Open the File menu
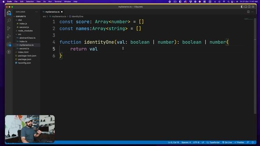Screen dimensions: 260x146 16,2
